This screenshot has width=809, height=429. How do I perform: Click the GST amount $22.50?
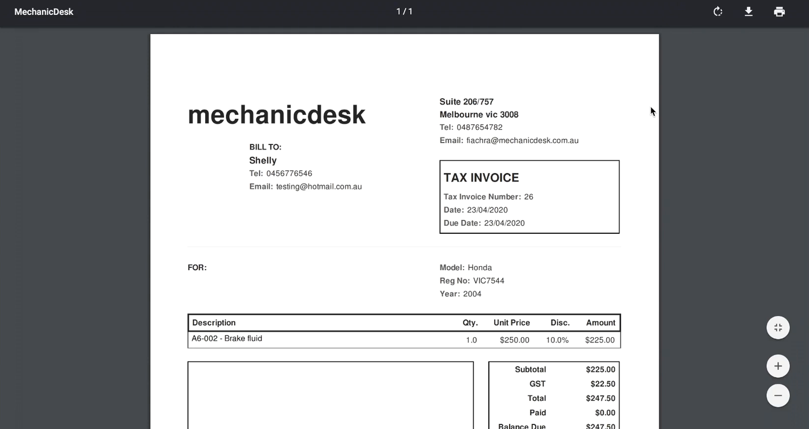coord(603,384)
